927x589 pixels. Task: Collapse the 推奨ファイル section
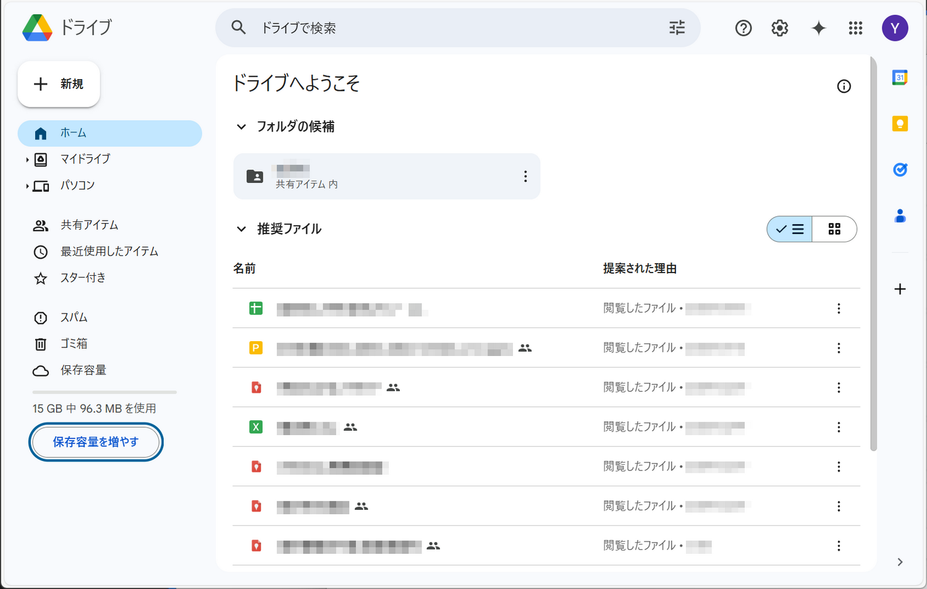coord(241,229)
